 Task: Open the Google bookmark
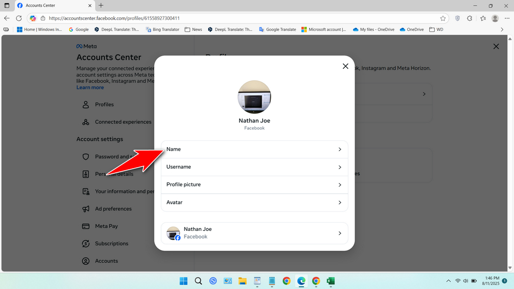79,29
